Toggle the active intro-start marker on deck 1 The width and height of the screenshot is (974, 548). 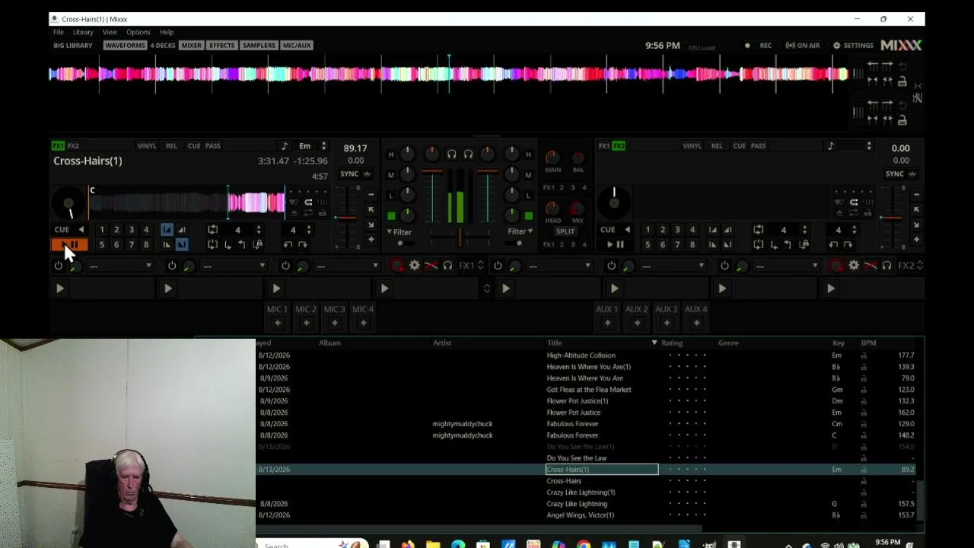click(167, 229)
